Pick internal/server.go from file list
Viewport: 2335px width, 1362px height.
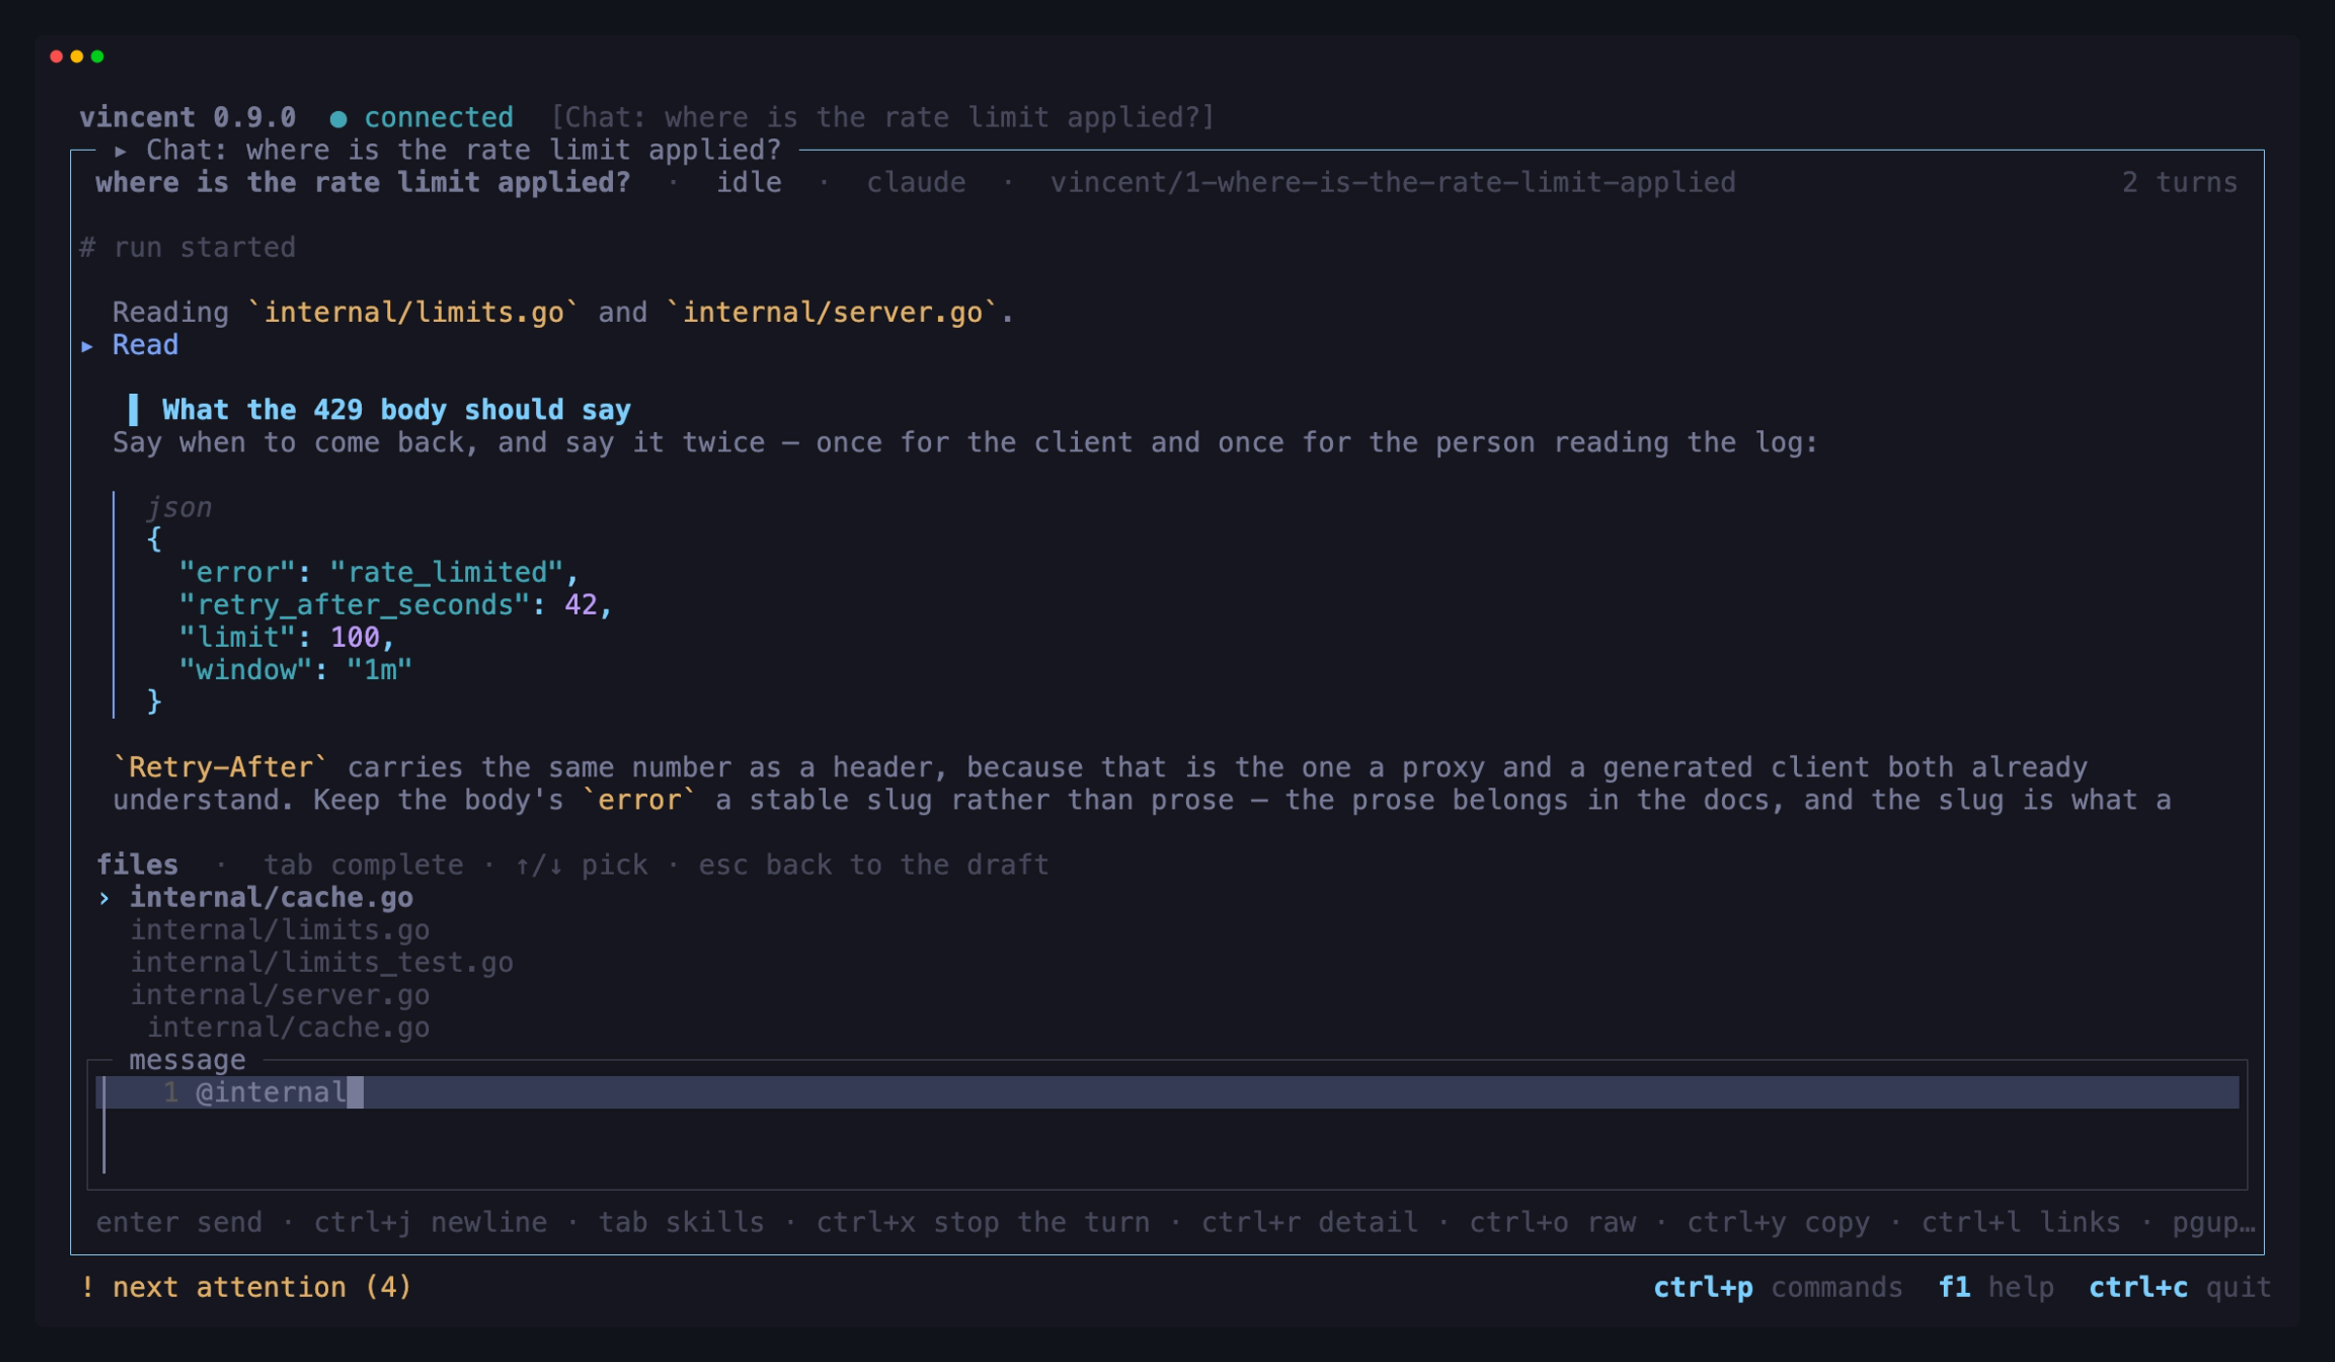pos(280,995)
